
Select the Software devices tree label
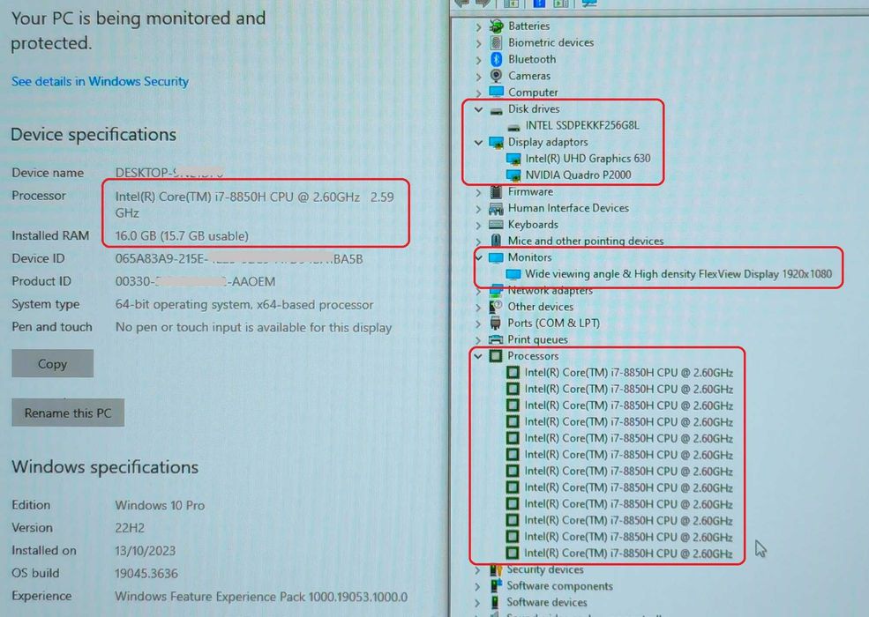click(546, 603)
